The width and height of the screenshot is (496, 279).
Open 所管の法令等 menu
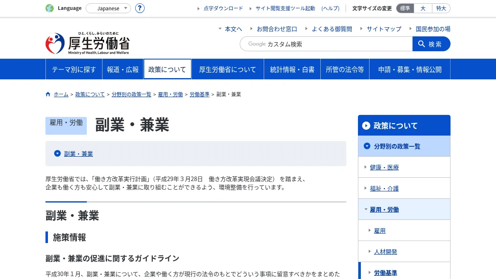(345, 69)
